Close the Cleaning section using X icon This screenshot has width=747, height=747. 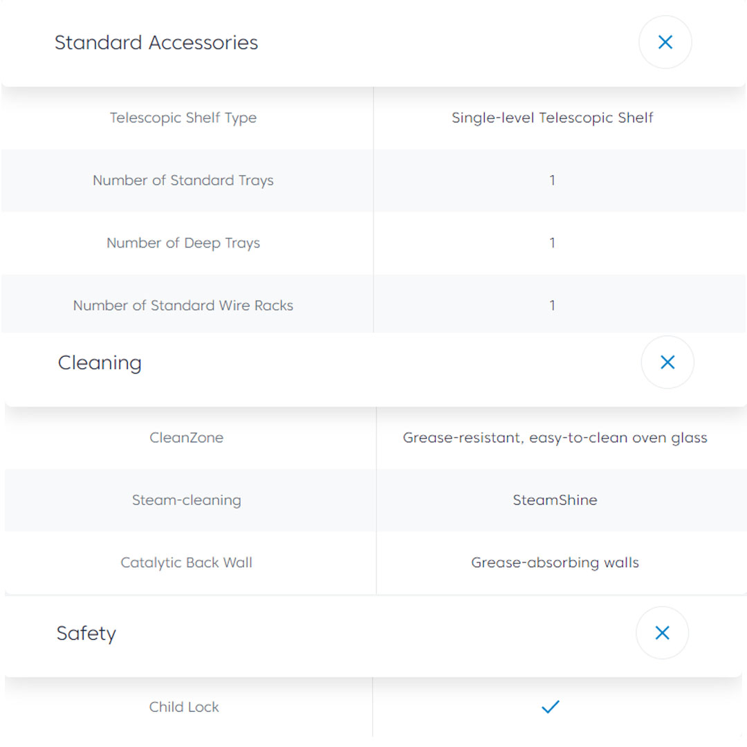(x=667, y=362)
